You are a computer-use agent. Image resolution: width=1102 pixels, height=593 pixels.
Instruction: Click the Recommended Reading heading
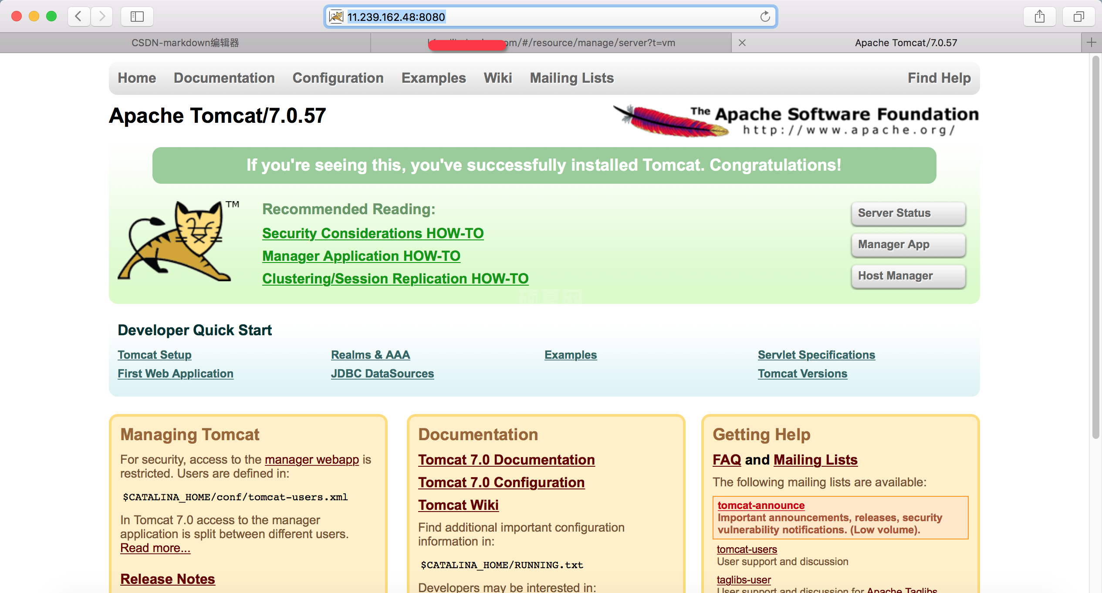(348, 209)
